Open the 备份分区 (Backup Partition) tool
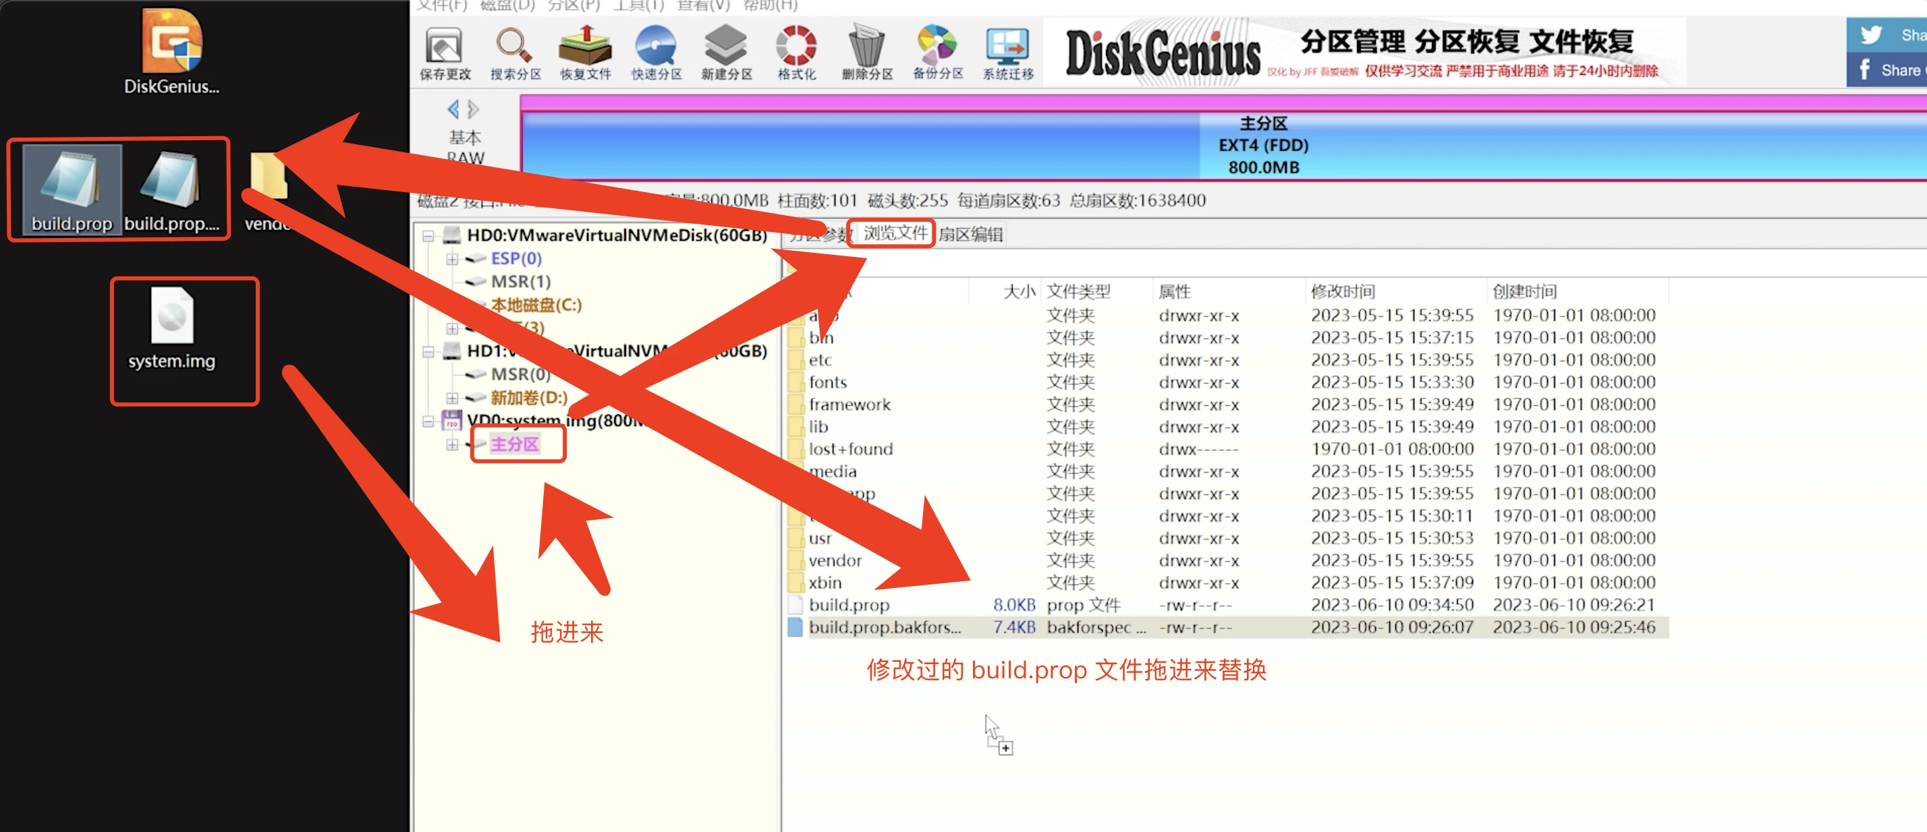Screen dimensions: 1927x832 (x=937, y=51)
